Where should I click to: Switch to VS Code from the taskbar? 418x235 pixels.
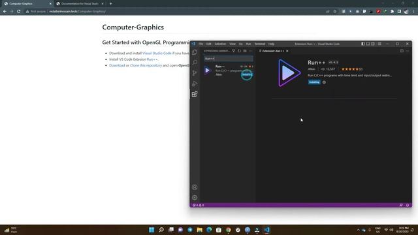tap(266, 230)
